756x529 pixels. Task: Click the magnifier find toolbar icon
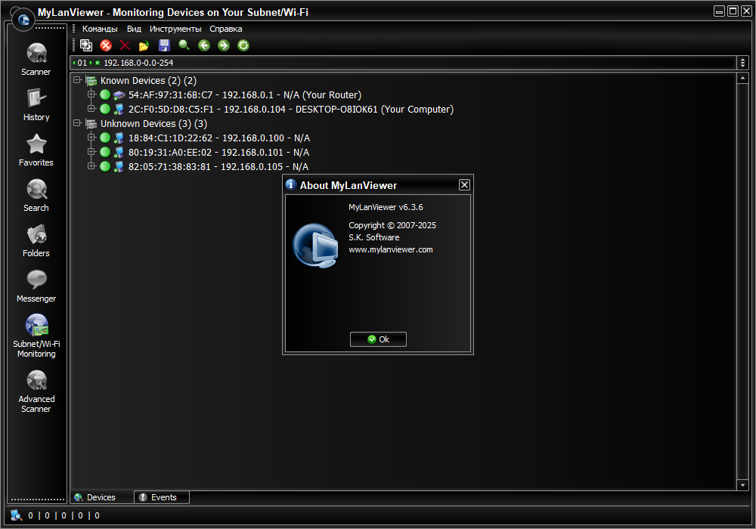184,45
